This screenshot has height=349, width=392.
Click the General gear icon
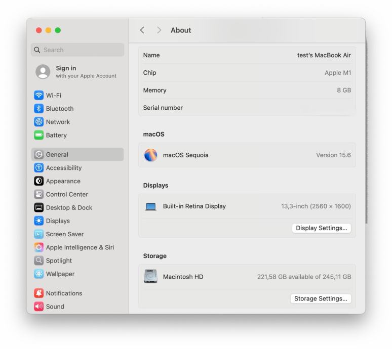click(39, 154)
